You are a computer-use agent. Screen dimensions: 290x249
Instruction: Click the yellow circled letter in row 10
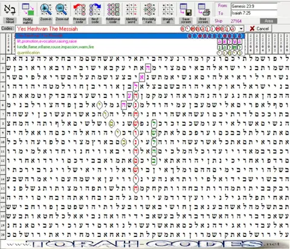[123, 142]
